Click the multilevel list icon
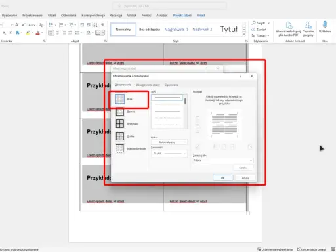The width and height of the screenshot is (336, 252). pyautogui.click(x=71, y=25)
